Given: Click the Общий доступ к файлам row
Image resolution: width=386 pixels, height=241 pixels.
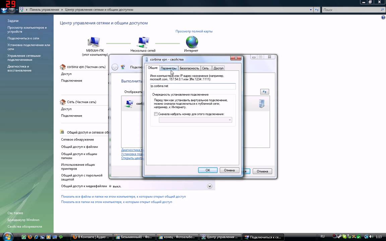Looking at the screenshot, I should pos(79,147).
